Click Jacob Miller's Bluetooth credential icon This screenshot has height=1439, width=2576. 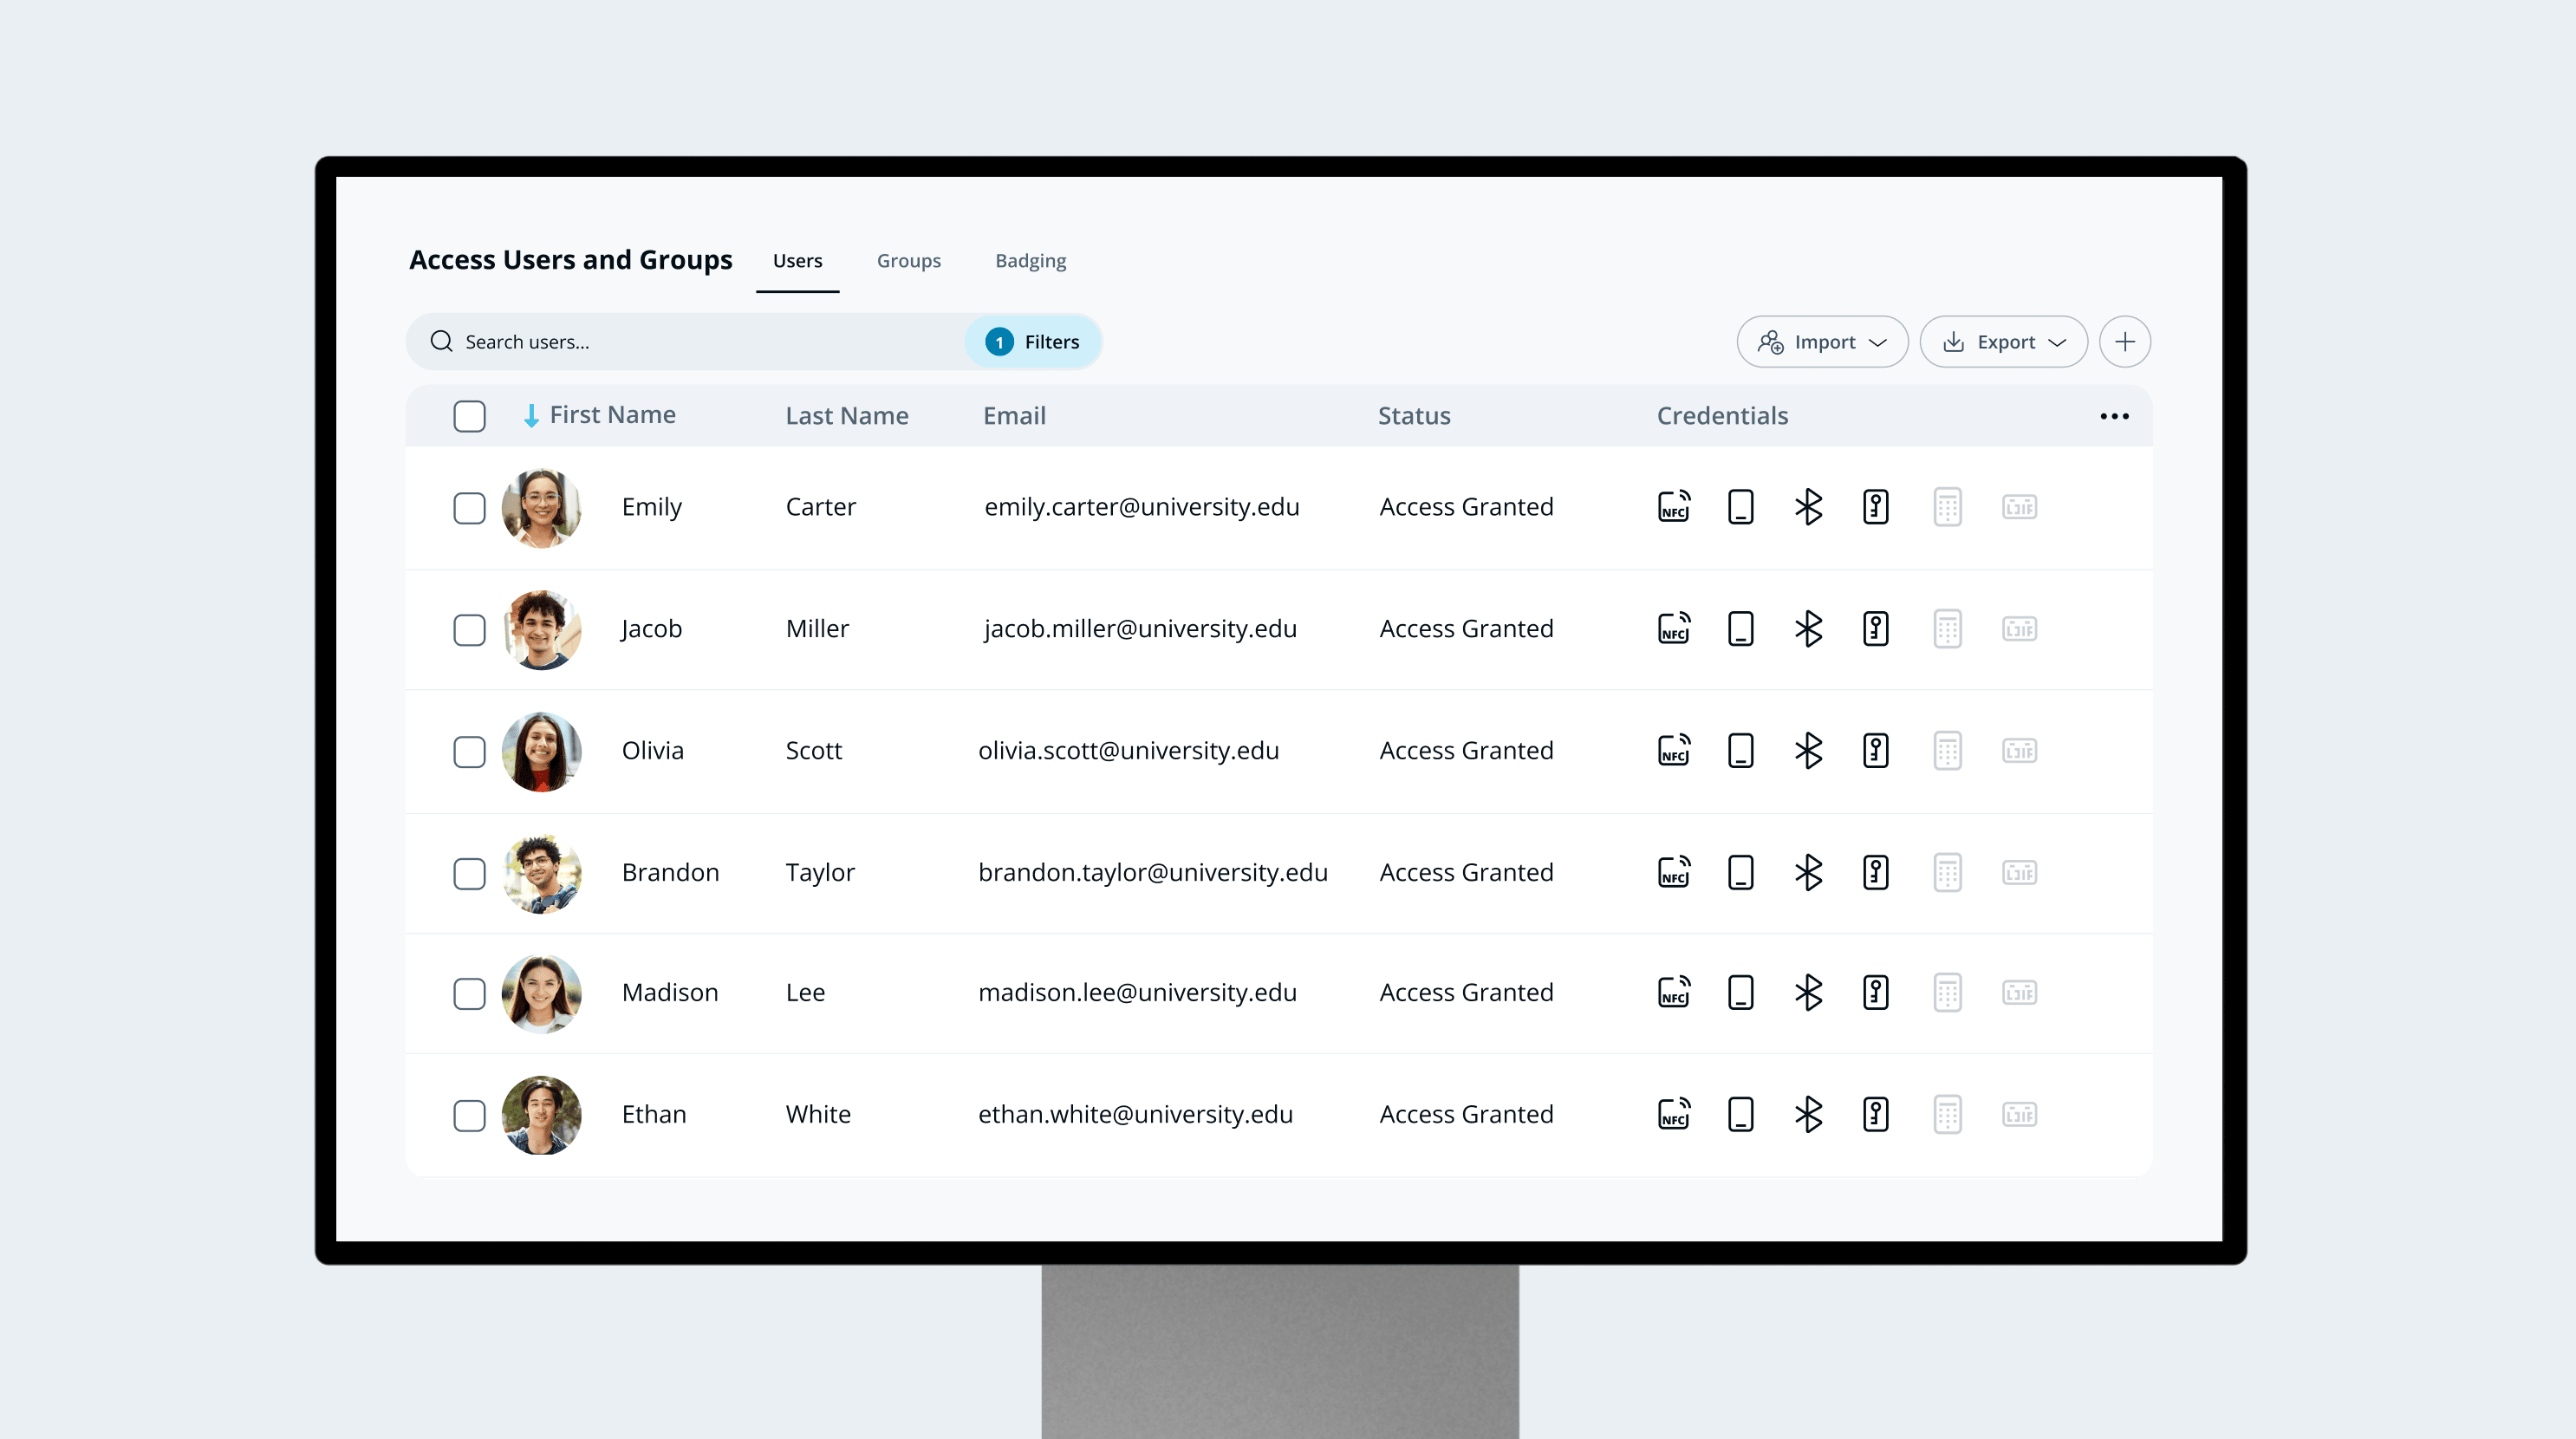click(1808, 629)
